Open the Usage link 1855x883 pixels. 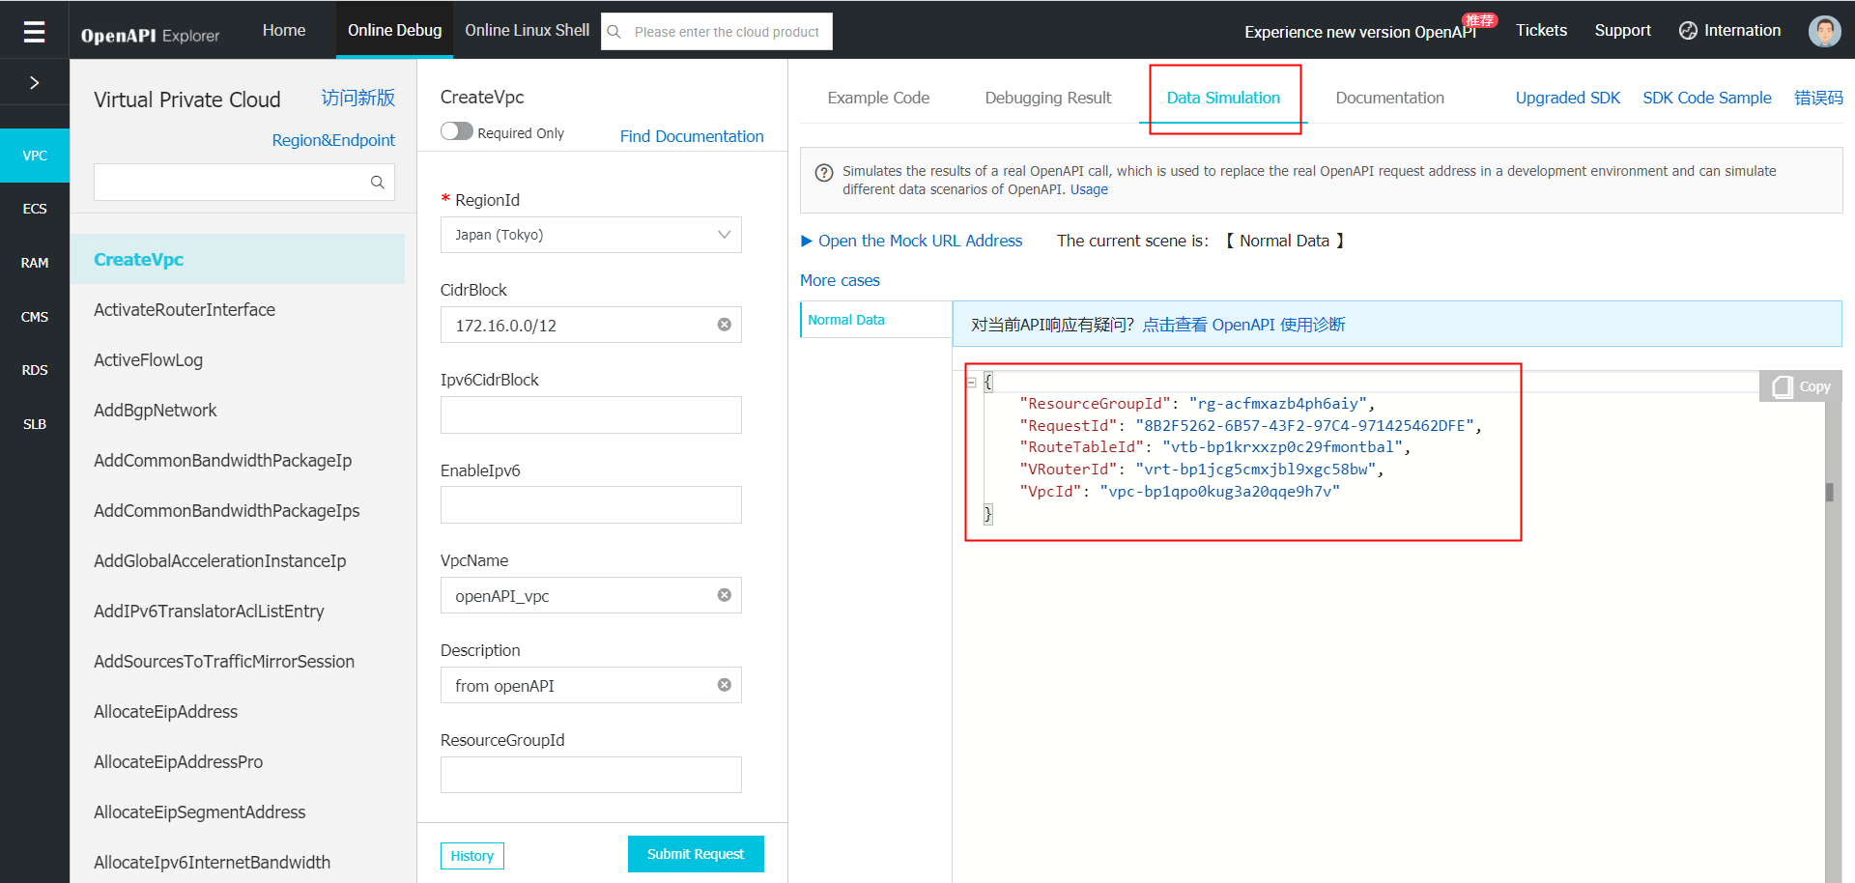1089,189
